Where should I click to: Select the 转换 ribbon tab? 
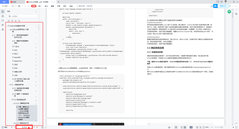[71, 6]
